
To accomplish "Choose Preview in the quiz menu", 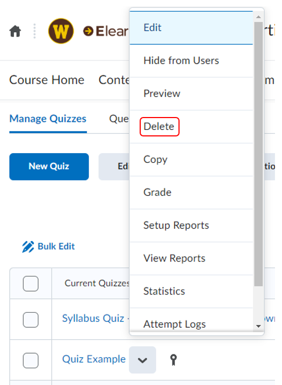I will (x=191, y=93).
